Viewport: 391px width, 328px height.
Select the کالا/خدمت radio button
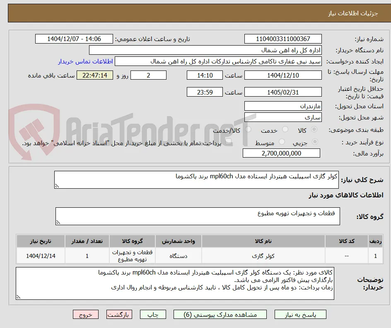(x=248, y=129)
